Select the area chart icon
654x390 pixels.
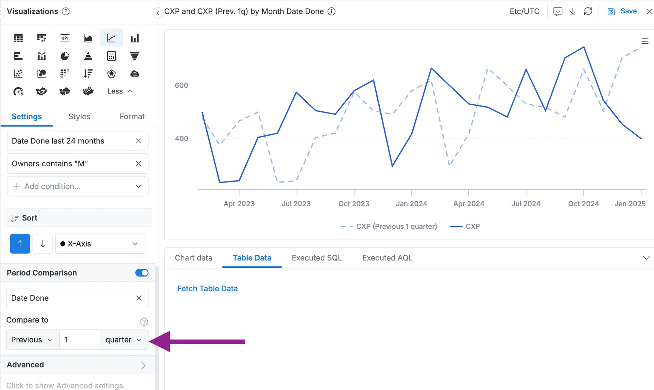88,38
